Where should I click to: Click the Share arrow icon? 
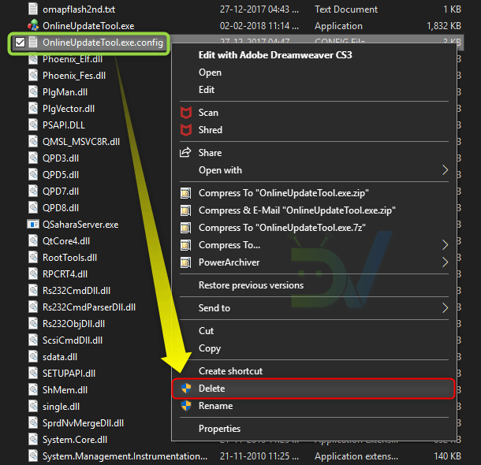[x=186, y=153]
